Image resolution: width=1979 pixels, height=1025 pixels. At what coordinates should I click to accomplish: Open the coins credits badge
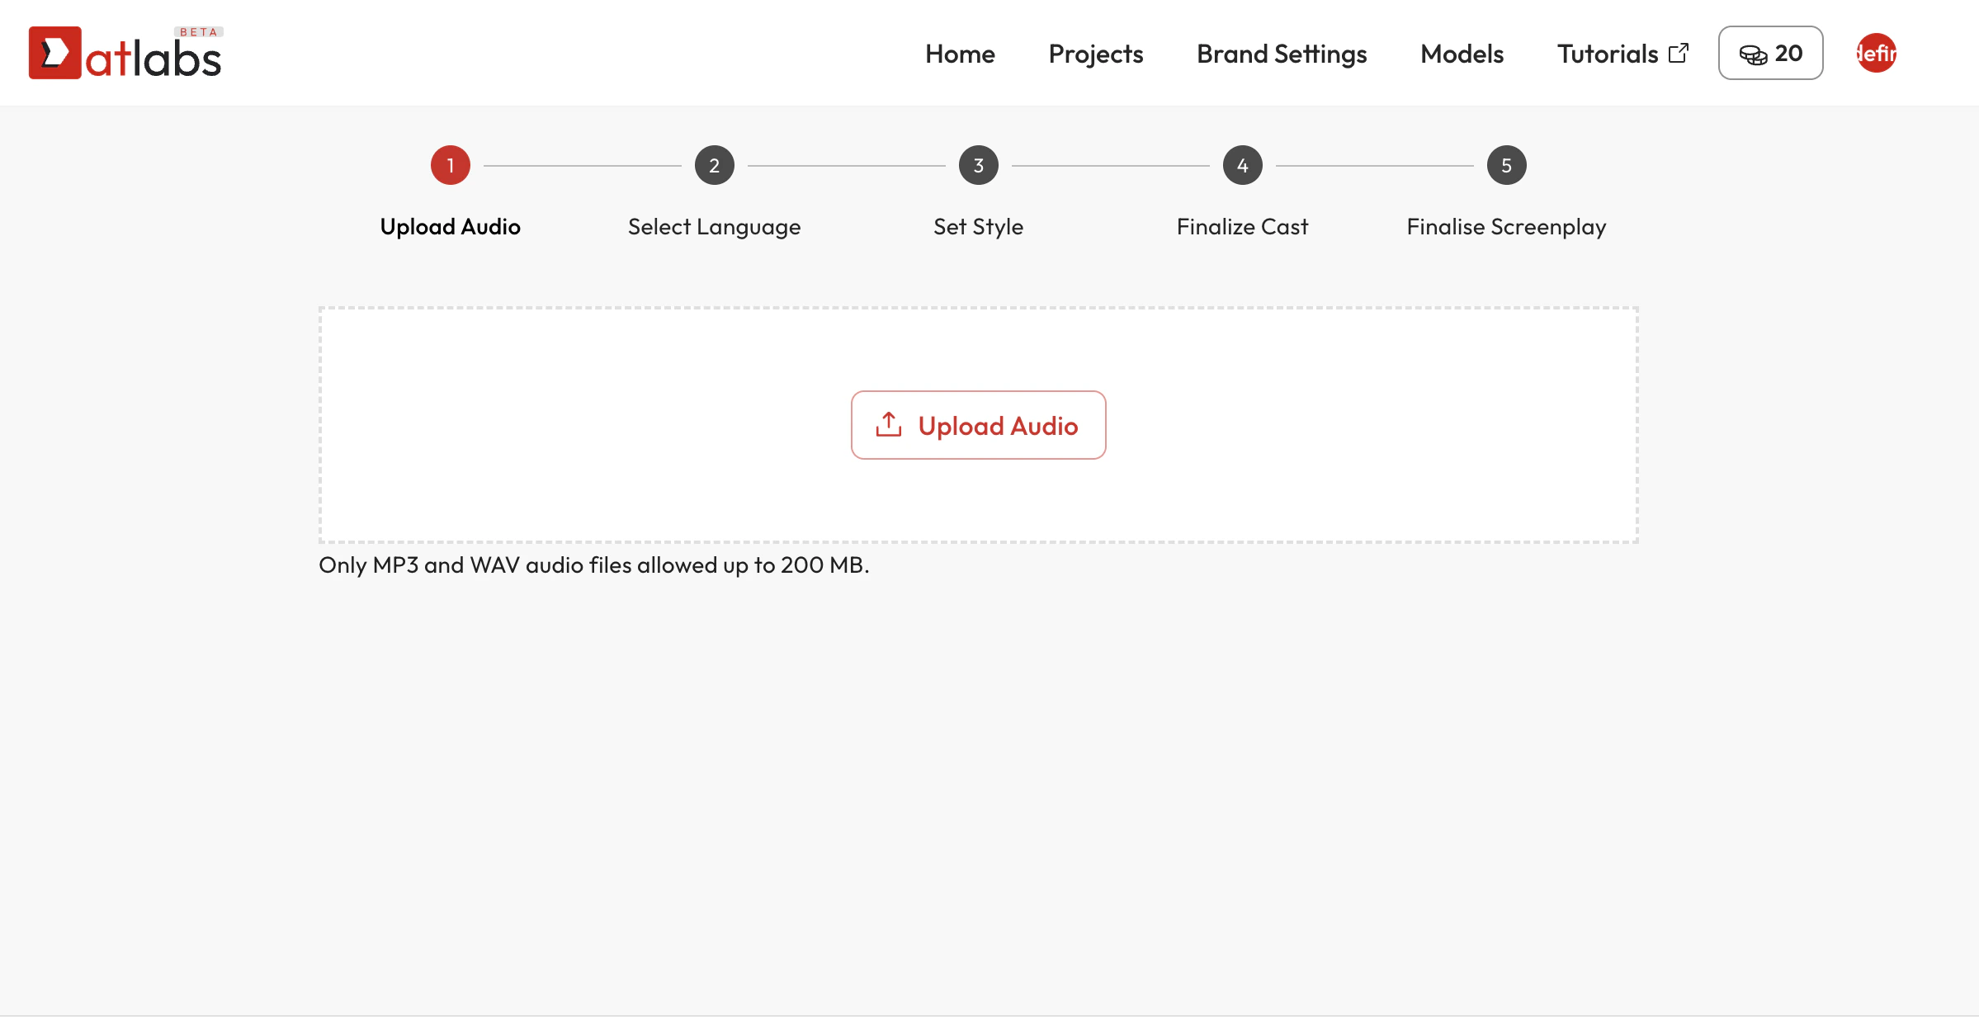click(x=1769, y=53)
